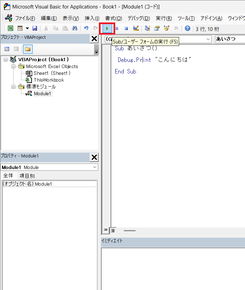
Task: Open Project Explorer toolbar icon
Action: pos(147,28)
